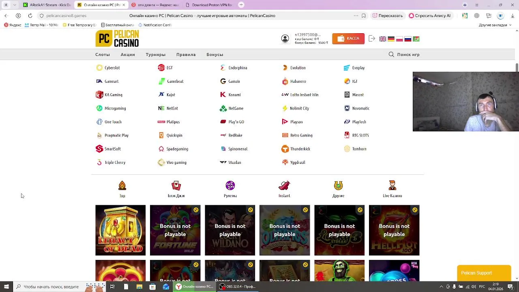This screenshot has width=519, height=292.
Task: Filter by Pragmatic Play provider
Action: [x=112, y=135]
